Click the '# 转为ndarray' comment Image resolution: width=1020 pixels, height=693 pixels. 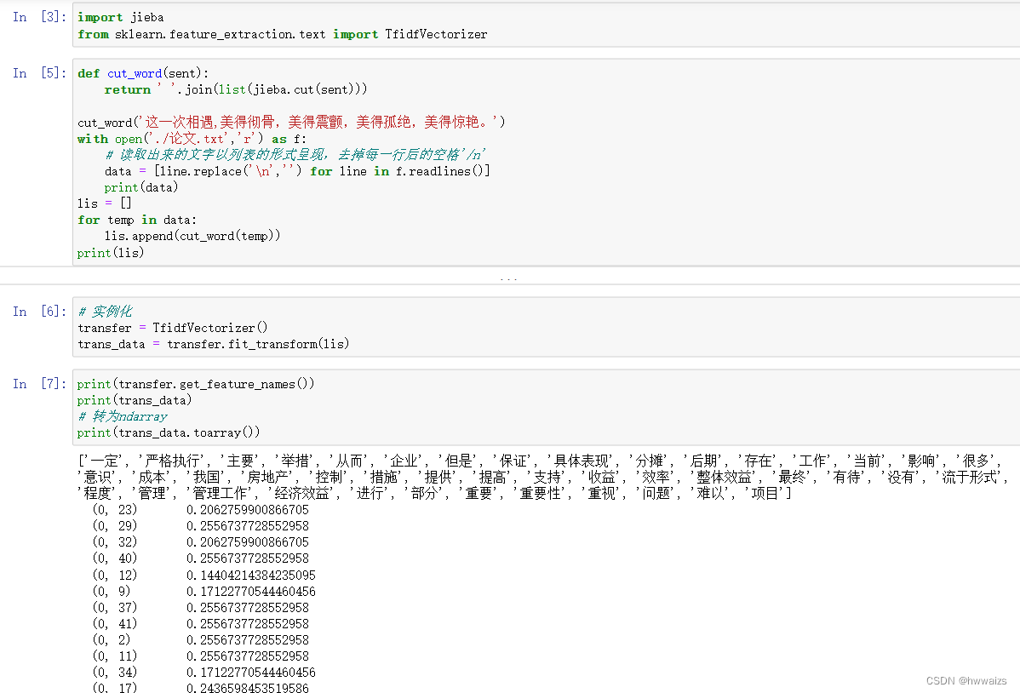pos(123,416)
